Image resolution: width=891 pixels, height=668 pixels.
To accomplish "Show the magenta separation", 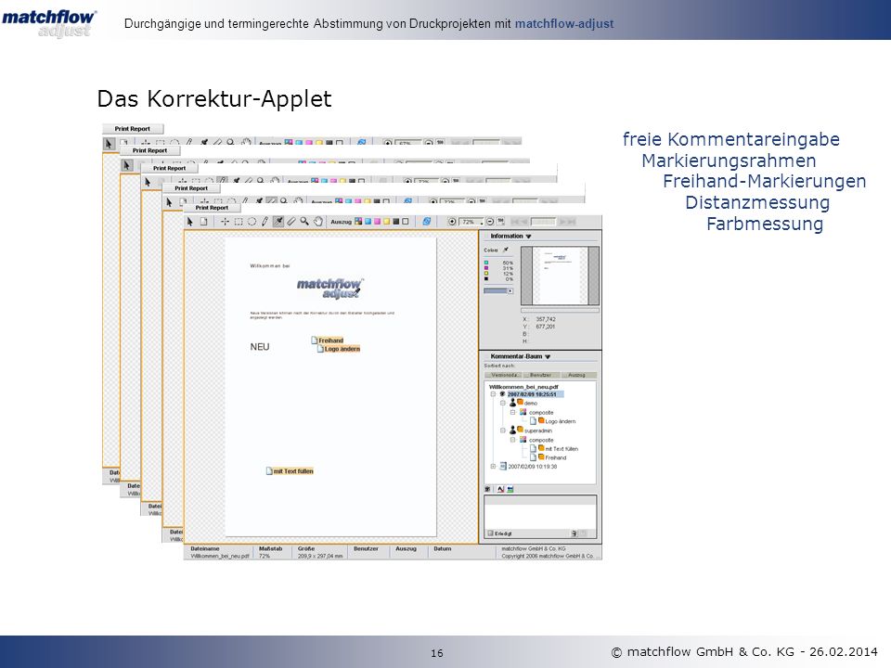I will [377, 222].
